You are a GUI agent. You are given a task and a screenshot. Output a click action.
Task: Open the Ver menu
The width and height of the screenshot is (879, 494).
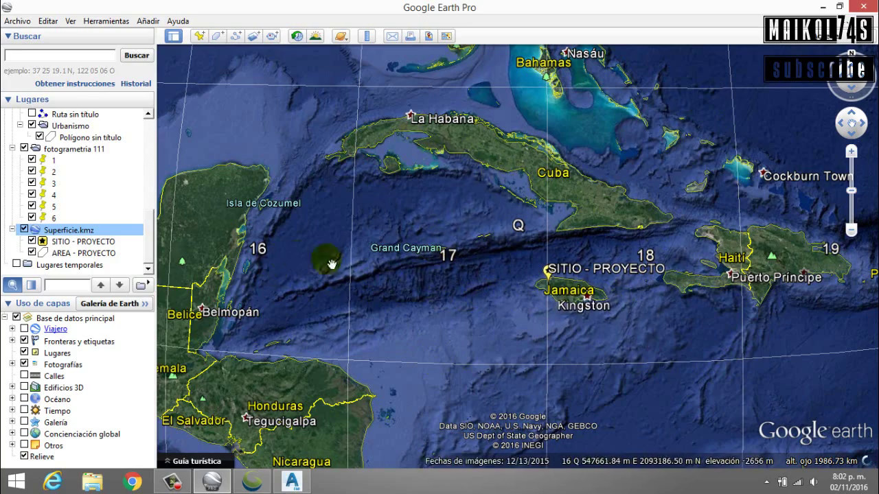pyautogui.click(x=71, y=21)
